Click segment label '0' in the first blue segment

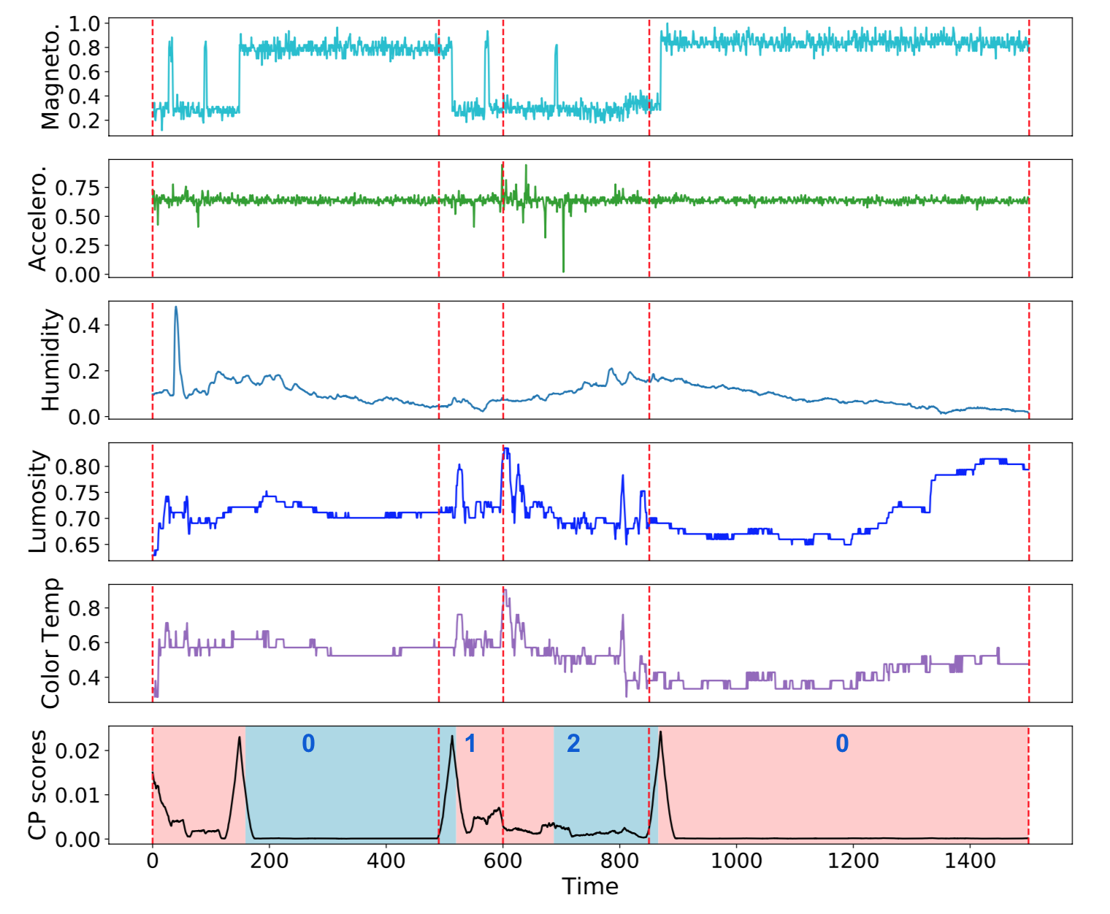(x=308, y=743)
